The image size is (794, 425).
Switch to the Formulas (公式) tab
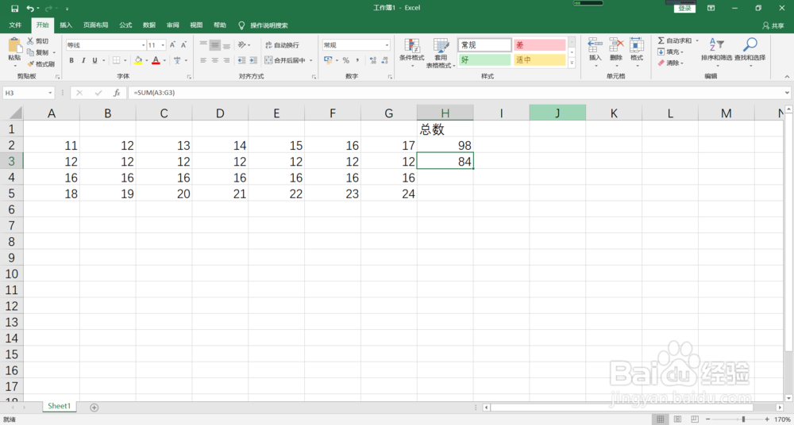click(x=125, y=25)
